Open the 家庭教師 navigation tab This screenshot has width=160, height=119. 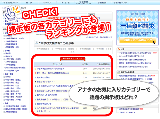pyautogui.click(x=84, y=3)
